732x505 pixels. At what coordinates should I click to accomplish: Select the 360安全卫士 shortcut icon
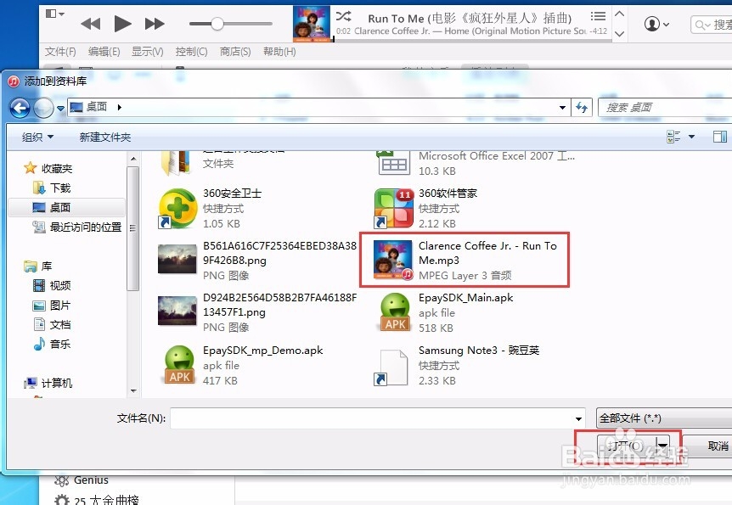tap(177, 208)
